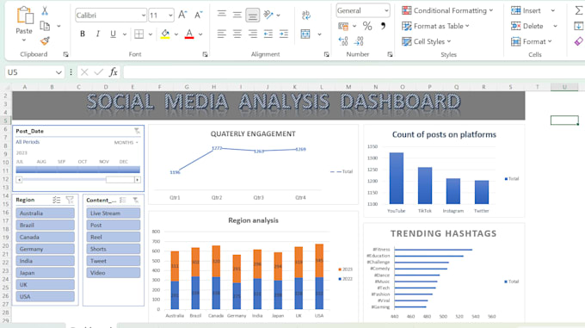The height and width of the screenshot is (328, 585).
Task: Apply Top Align to cells
Action: (x=222, y=14)
